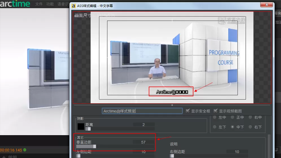Viewport: 281px width, 158px height.
Task: Toggle the 显示安全框 checkbox
Action: [x=188, y=111]
